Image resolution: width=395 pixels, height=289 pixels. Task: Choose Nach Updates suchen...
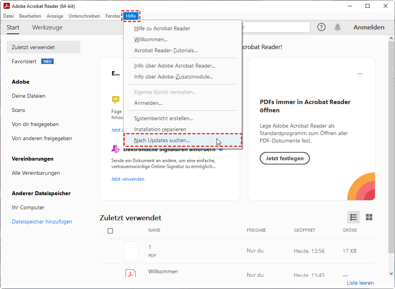click(183, 140)
